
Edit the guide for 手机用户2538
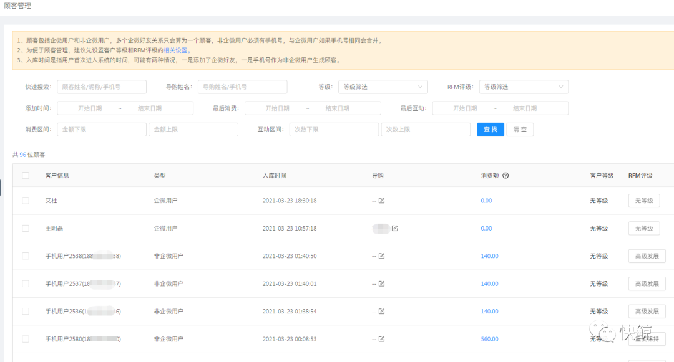381,256
